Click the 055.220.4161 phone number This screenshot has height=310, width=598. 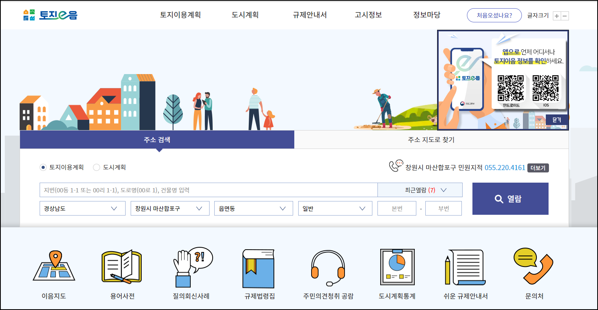pos(505,168)
